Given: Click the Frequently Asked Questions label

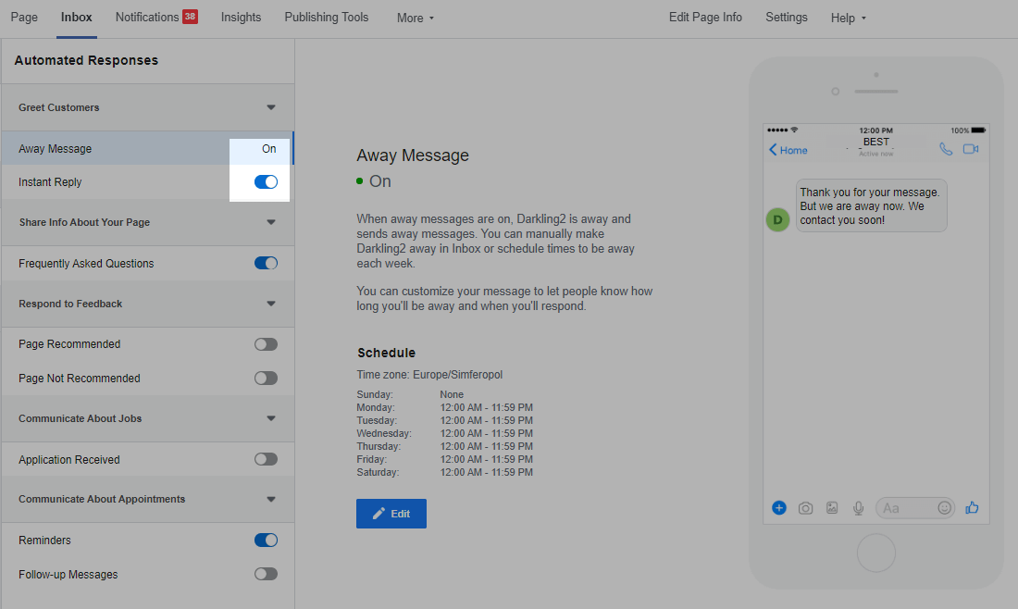Looking at the screenshot, I should click(x=86, y=264).
